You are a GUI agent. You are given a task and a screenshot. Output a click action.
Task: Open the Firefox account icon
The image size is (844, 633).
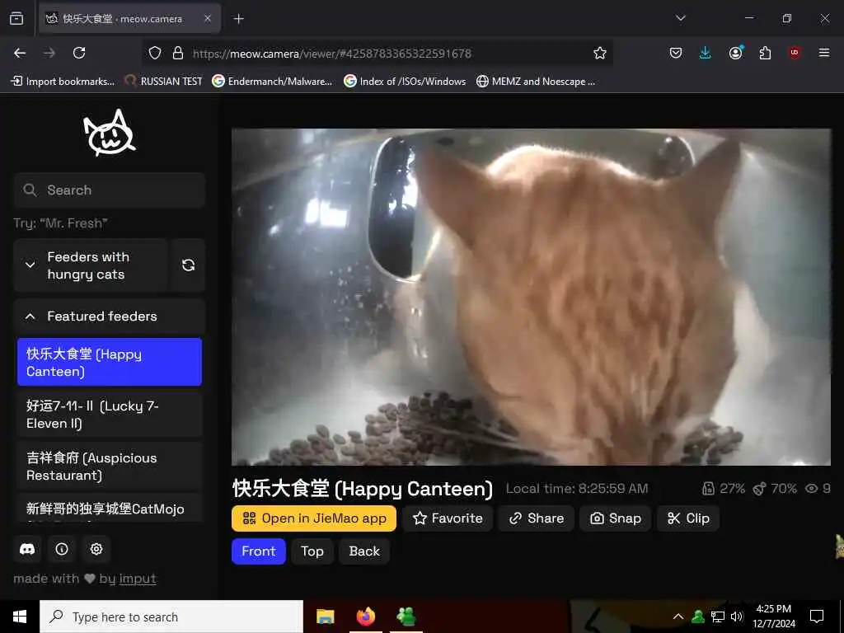[735, 53]
